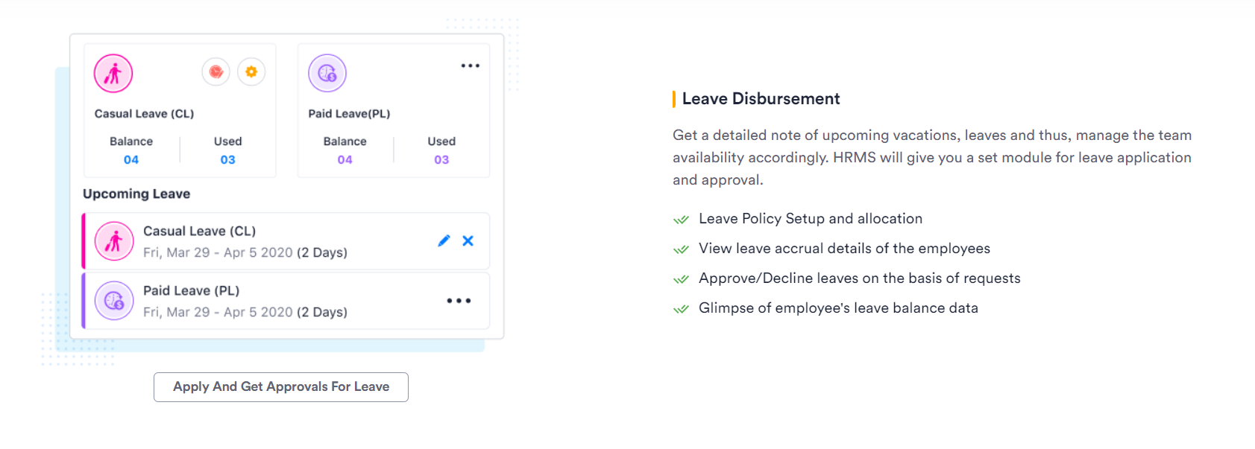
Task: Click check mark beside Leave Policy Setup and allocation
Action: tap(681, 220)
